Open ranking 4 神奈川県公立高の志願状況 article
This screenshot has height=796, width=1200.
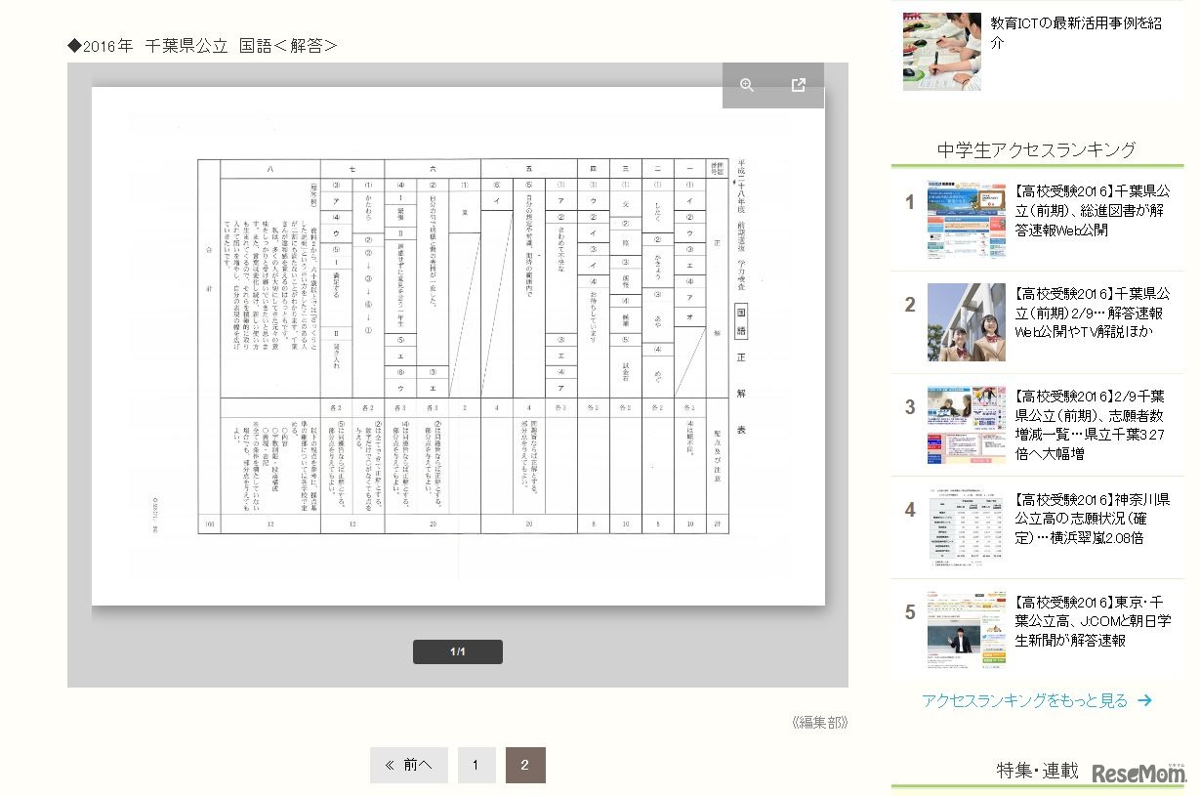(1093, 519)
